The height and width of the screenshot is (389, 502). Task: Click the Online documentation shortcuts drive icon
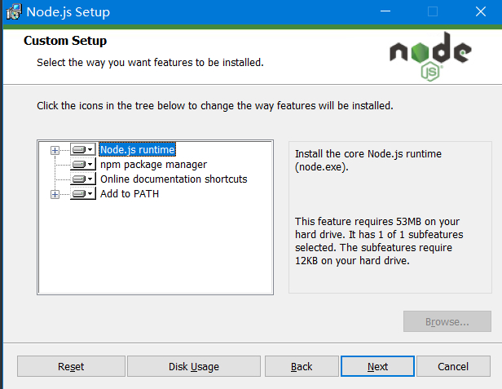(82, 179)
